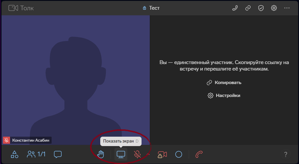Hang up with the red phone icon
Viewport: 299px width, 164px height.
tap(199, 154)
